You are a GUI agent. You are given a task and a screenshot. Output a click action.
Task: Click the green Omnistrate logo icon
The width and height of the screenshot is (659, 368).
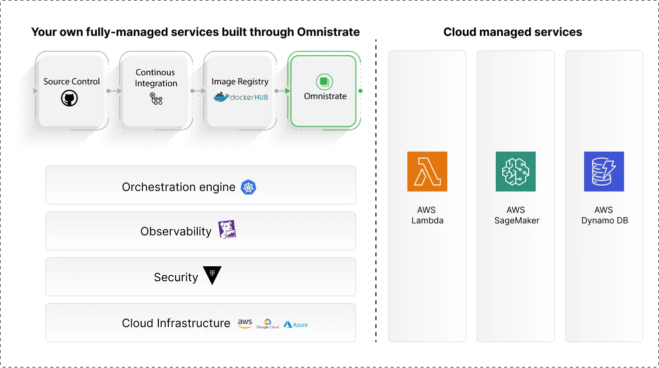pos(325,81)
